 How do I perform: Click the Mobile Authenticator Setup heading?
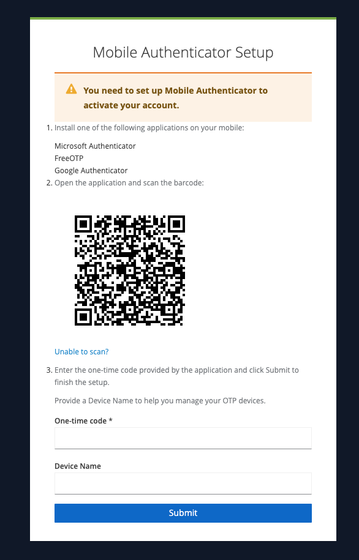pyautogui.click(x=183, y=52)
